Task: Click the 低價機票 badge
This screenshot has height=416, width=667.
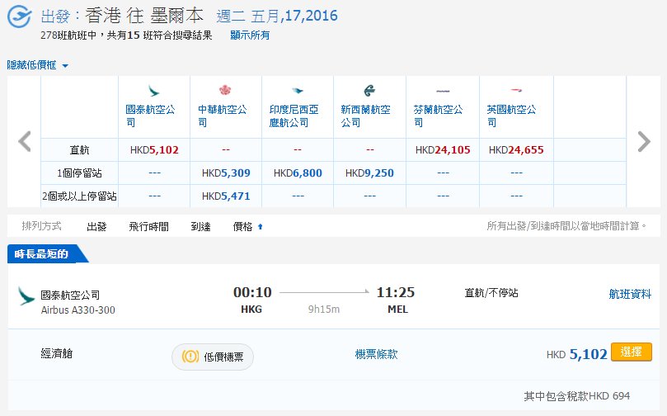Action: pos(213,357)
